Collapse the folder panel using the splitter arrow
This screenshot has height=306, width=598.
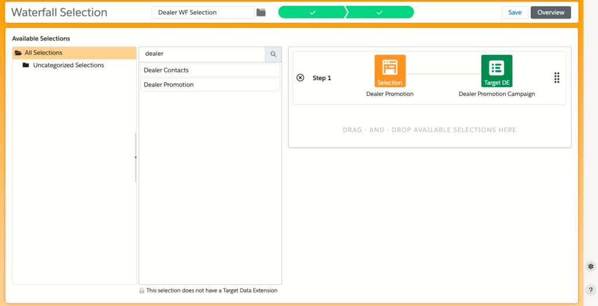tap(135, 157)
